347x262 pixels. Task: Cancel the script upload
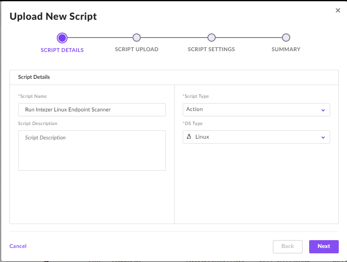click(18, 246)
